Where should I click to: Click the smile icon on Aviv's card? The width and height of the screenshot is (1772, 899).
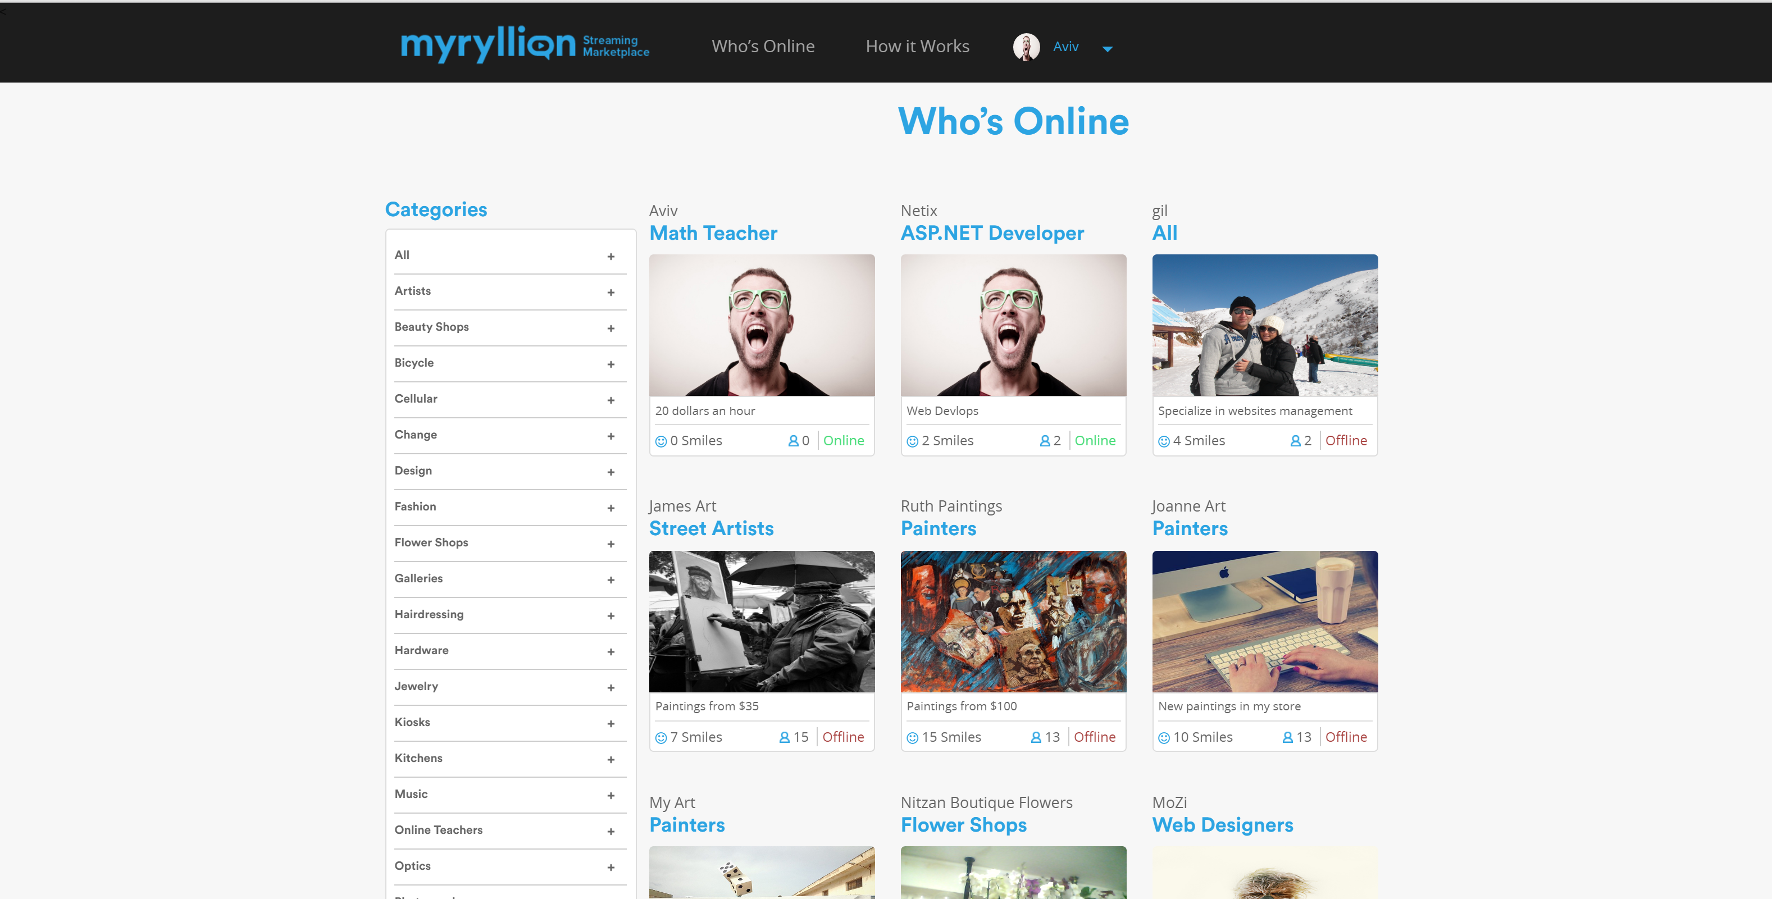(x=660, y=441)
